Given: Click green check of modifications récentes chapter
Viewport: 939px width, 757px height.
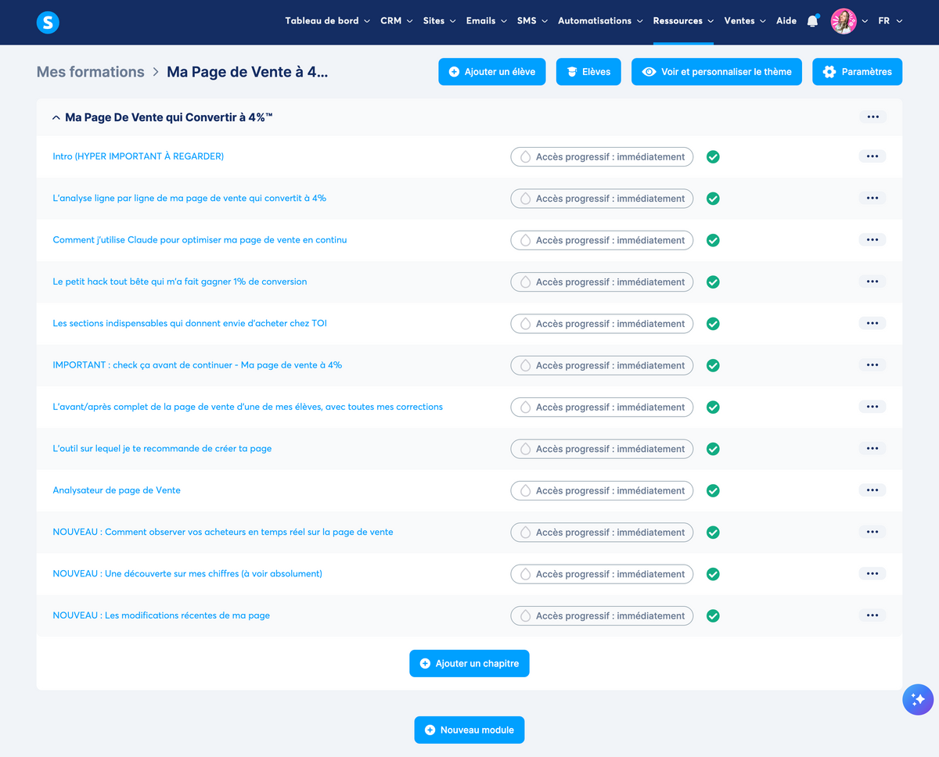Looking at the screenshot, I should tap(713, 615).
